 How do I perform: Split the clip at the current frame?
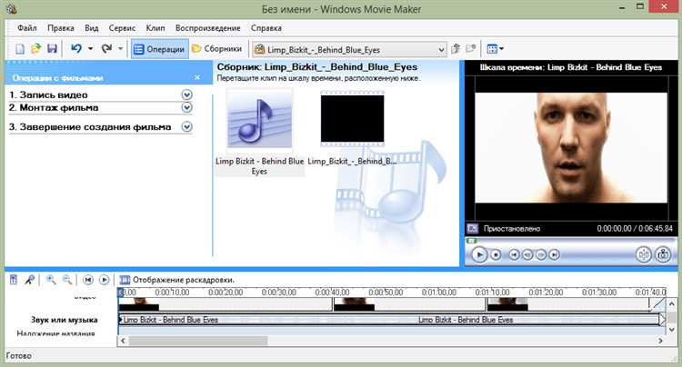[643, 254]
